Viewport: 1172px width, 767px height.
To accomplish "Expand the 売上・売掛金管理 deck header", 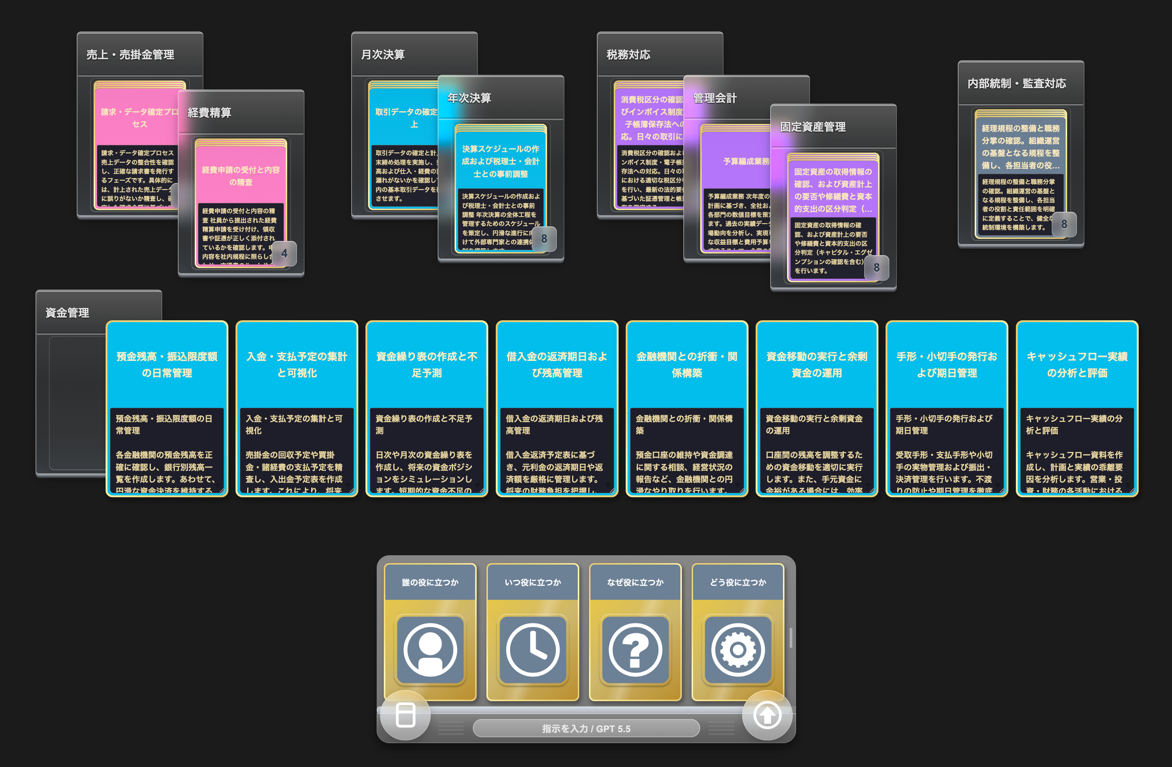I will click(x=130, y=55).
